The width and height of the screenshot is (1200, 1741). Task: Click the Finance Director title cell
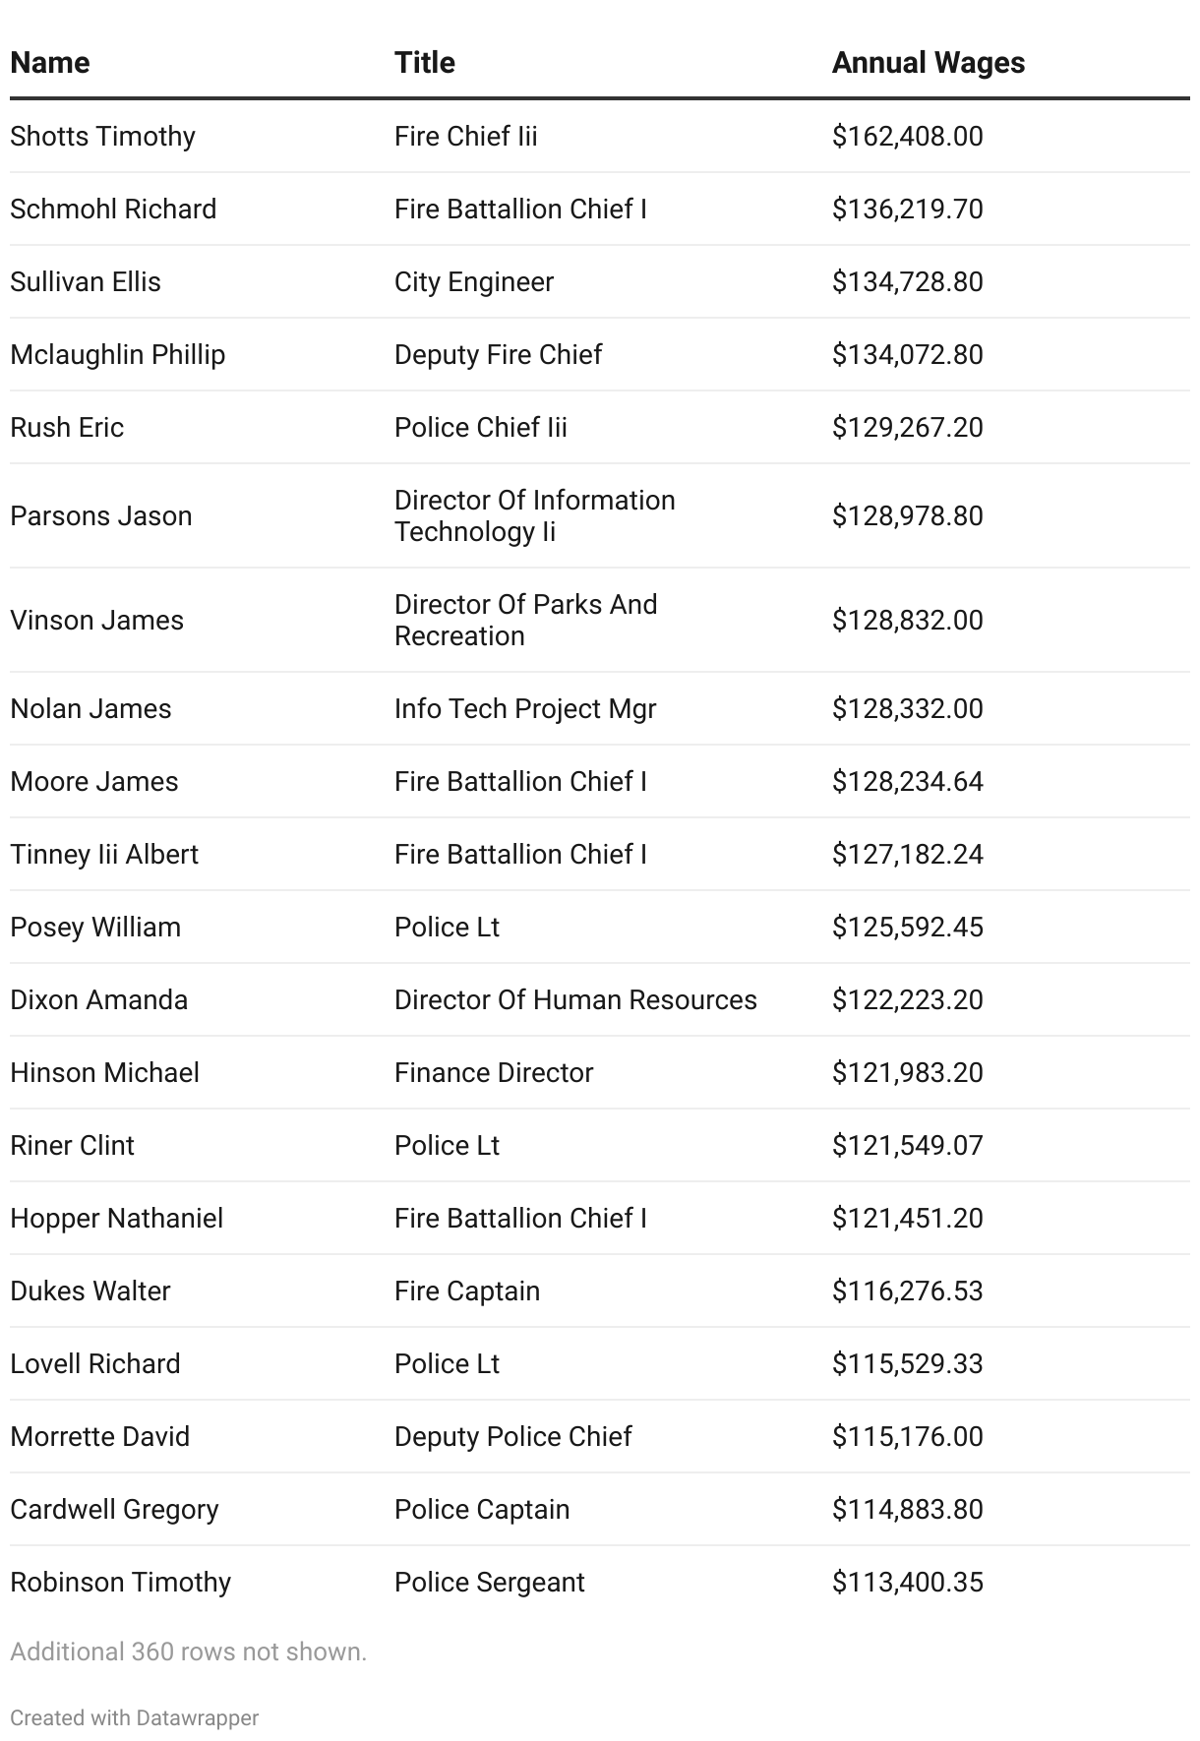coord(494,1072)
